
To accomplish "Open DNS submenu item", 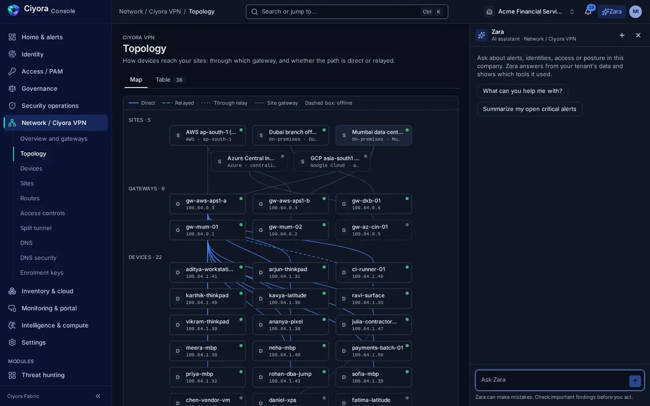I will [x=27, y=243].
